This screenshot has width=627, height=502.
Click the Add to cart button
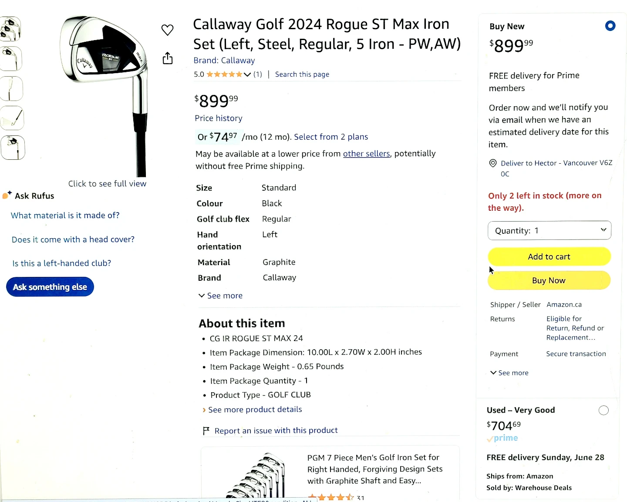coord(549,256)
